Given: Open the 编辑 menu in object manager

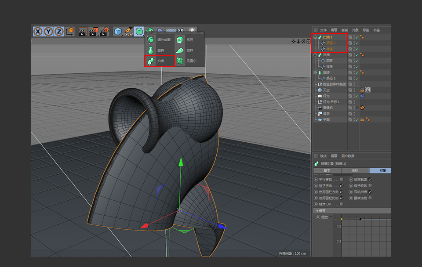Looking at the screenshot, I should 334,30.
